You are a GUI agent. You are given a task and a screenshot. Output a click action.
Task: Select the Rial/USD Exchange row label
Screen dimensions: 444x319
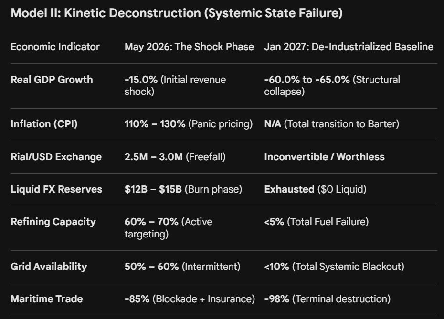pyautogui.click(x=56, y=157)
